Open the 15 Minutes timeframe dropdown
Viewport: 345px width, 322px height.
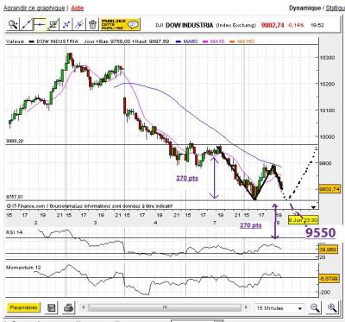pyautogui.click(x=279, y=308)
